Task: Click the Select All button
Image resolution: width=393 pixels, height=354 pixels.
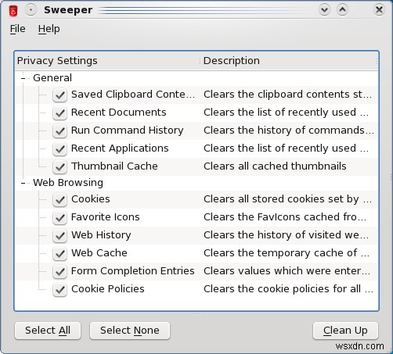Action: [48, 331]
